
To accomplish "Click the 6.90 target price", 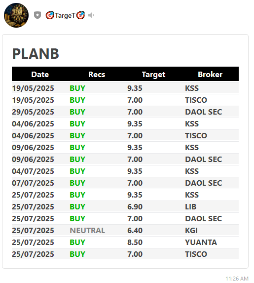I will [x=135, y=206].
